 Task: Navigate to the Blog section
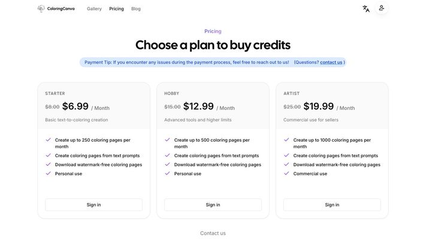pos(136,9)
